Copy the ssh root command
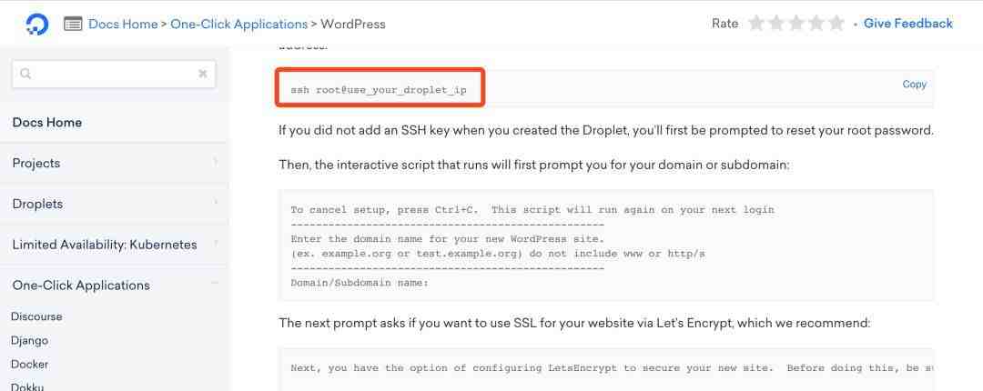 914,85
